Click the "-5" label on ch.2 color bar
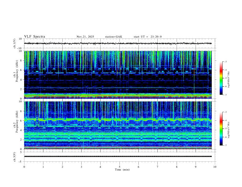 [225, 129]
